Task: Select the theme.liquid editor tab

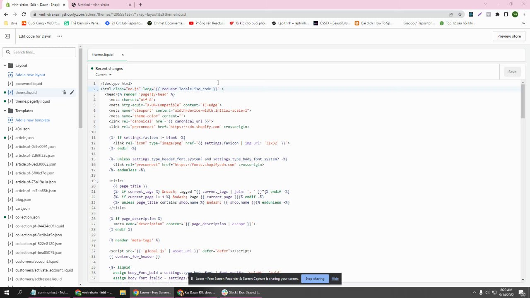Action: tap(103, 55)
